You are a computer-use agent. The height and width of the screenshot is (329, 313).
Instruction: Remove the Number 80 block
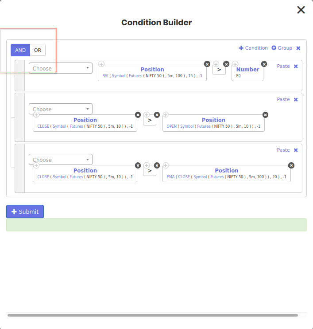(x=264, y=64)
